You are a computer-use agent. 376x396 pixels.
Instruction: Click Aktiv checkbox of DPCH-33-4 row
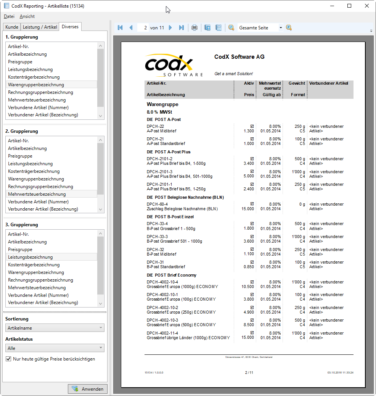pos(252,224)
